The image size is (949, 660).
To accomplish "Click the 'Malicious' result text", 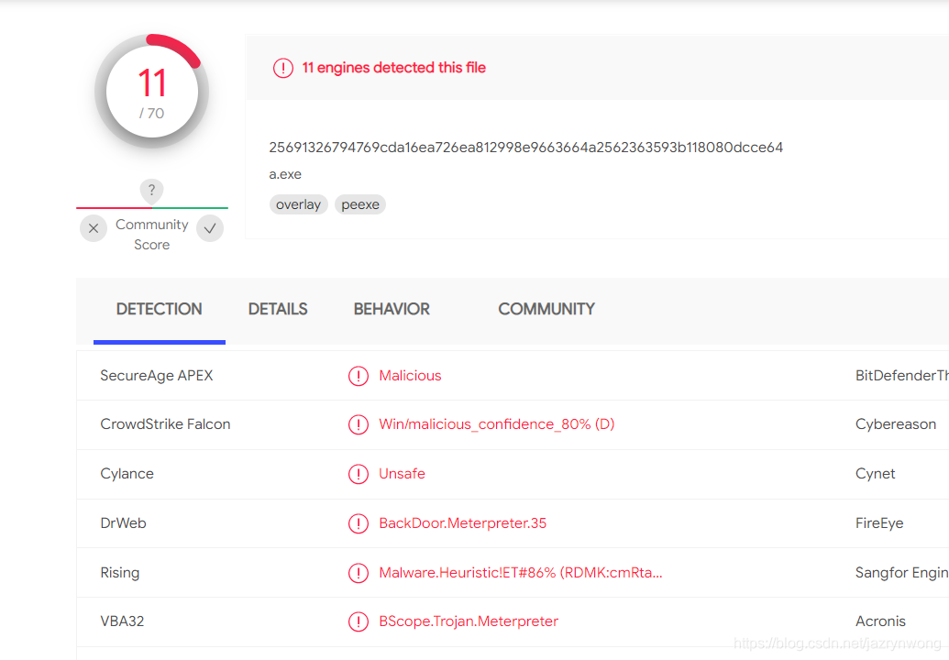I will (411, 376).
